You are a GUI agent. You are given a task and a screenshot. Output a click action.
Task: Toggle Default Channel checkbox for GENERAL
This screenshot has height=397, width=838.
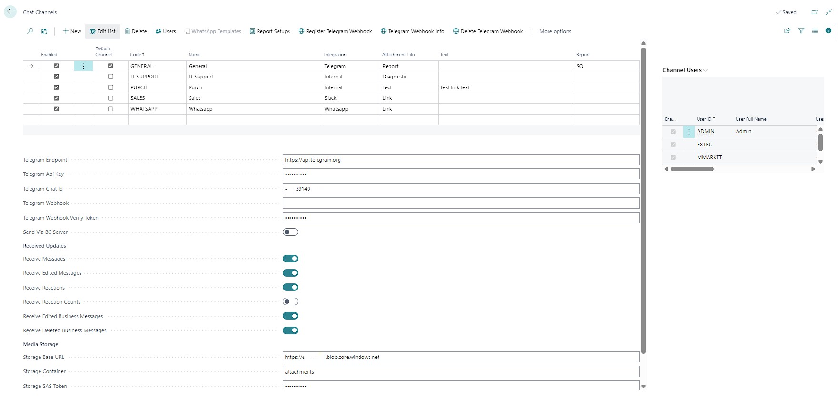[x=110, y=66]
